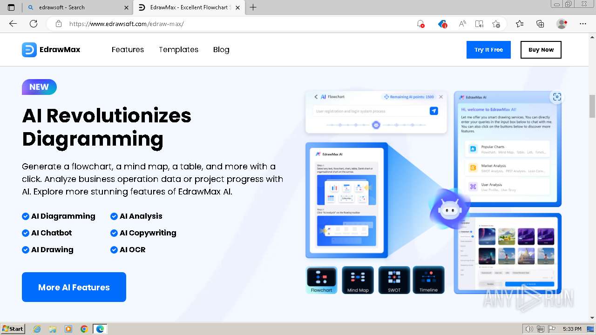Open the Templates menu

pyautogui.click(x=178, y=50)
